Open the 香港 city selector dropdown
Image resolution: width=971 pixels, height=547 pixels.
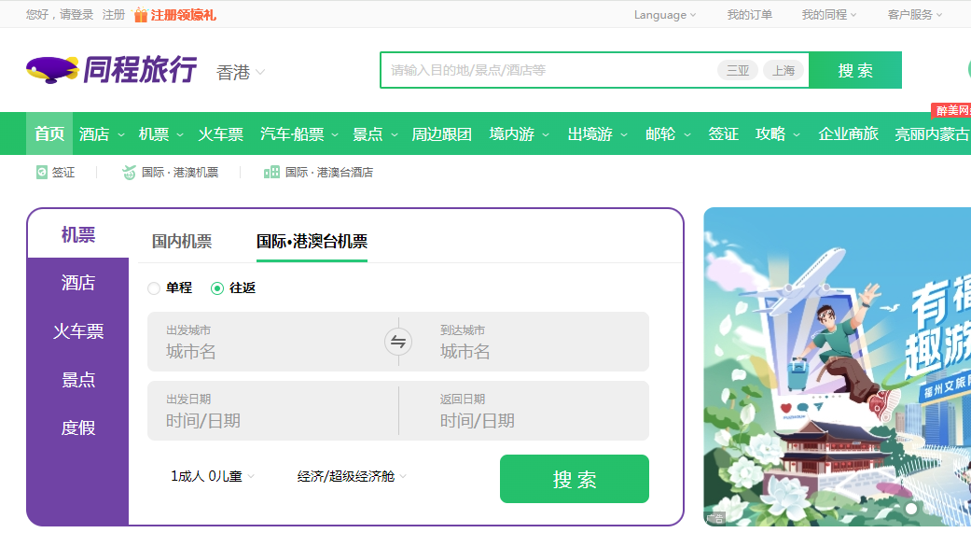pyautogui.click(x=241, y=71)
